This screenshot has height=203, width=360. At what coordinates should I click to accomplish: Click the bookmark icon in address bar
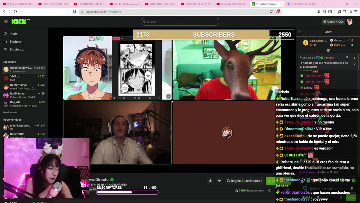click(74, 12)
